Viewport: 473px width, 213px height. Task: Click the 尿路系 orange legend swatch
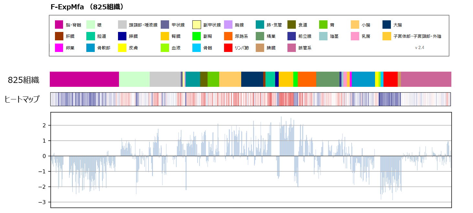(228, 36)
